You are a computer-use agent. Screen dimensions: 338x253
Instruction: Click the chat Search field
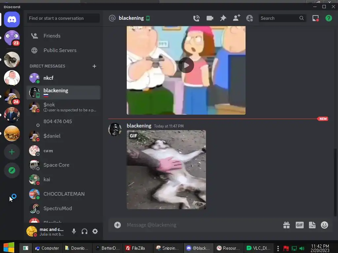[282, 18]
